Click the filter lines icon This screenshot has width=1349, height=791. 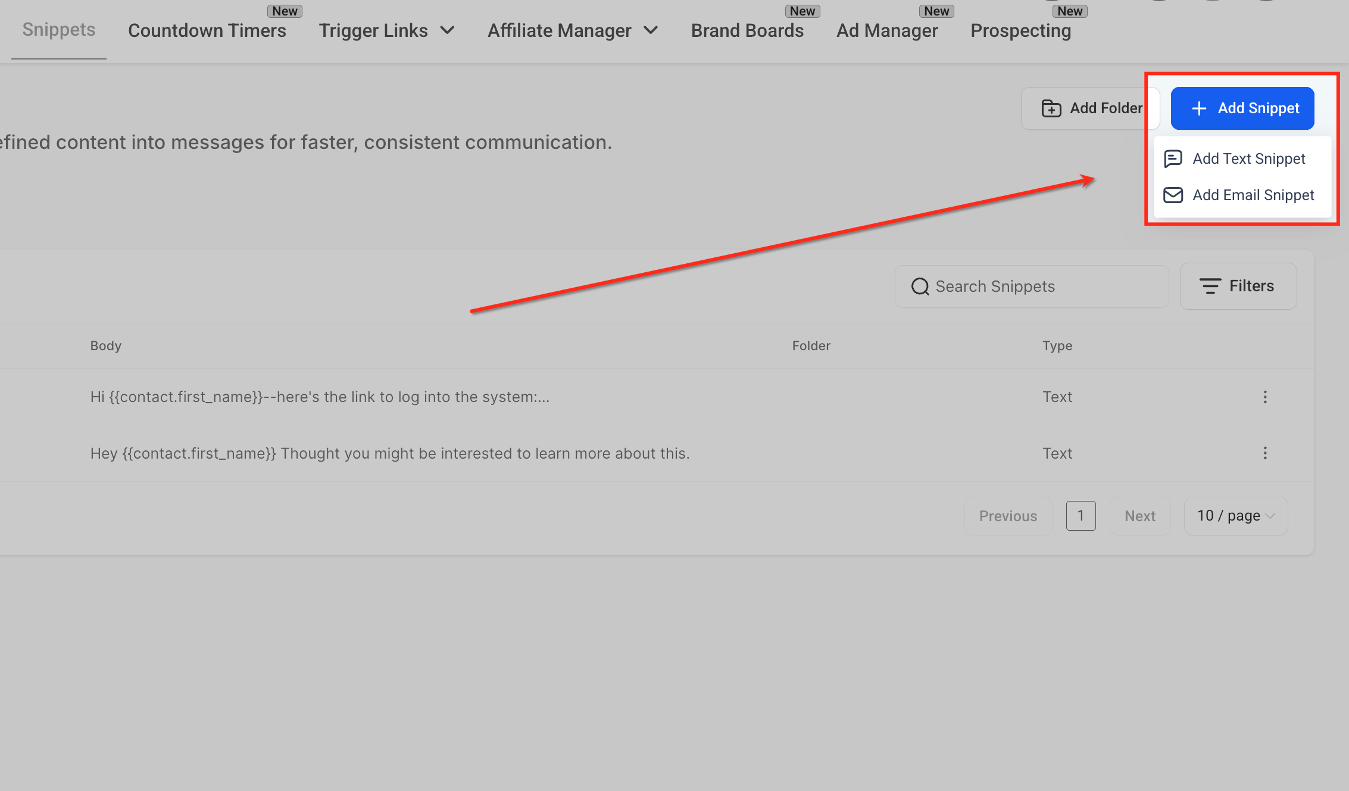tap(1210, 286)
